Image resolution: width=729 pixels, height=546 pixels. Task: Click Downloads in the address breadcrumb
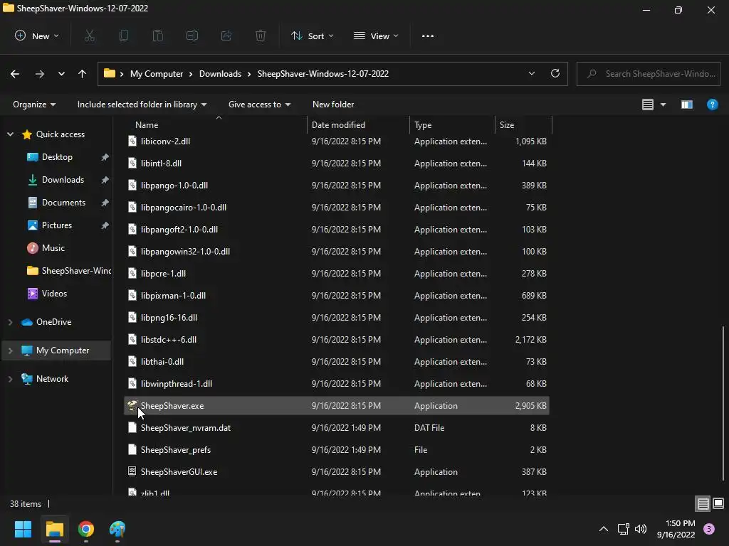coord(221,74)
